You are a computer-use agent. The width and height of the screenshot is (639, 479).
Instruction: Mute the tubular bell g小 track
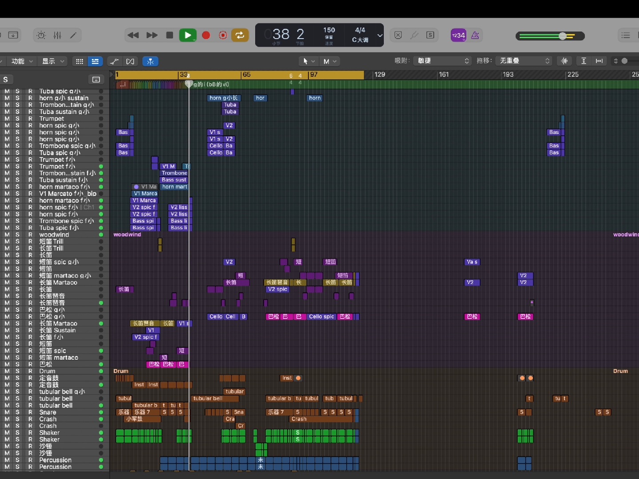pyautogui.click(x=7, y=392)
